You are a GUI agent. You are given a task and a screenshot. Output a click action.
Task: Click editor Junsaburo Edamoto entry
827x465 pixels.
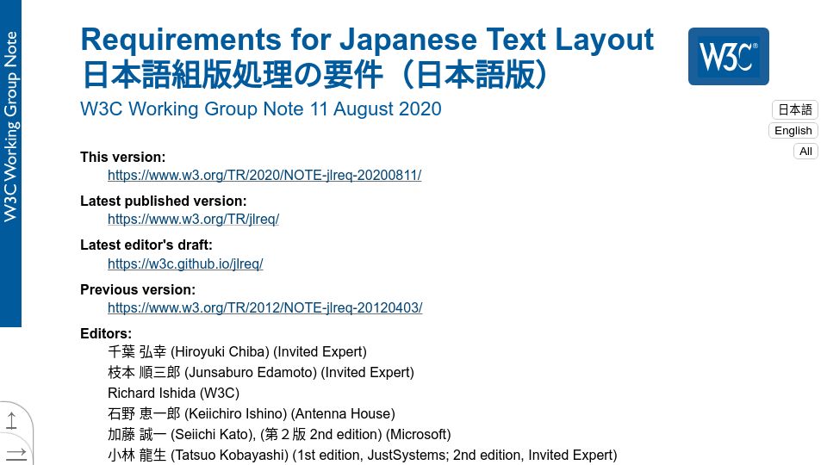[x=260, y=372]
